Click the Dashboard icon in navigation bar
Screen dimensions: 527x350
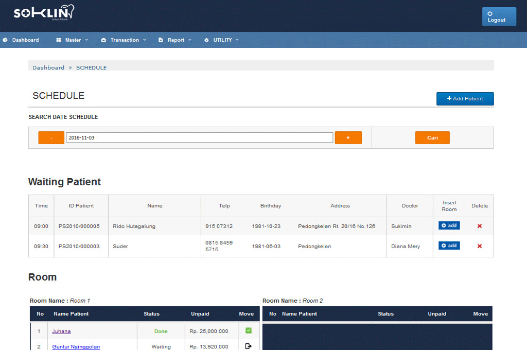(5, 40)
